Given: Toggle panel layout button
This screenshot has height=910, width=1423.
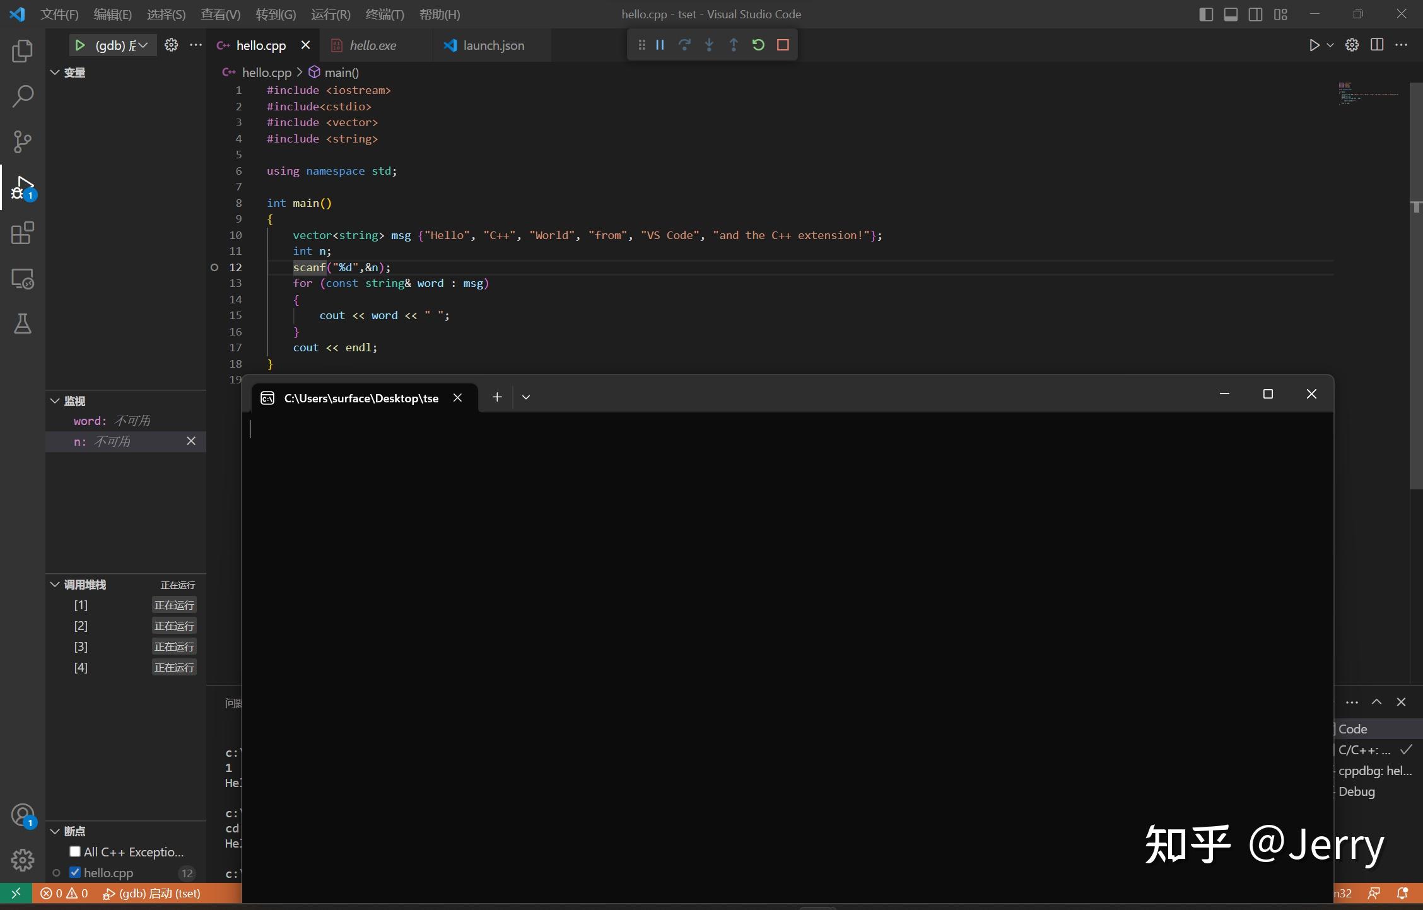Looking at the screenshot, I should click(1231, 14).
